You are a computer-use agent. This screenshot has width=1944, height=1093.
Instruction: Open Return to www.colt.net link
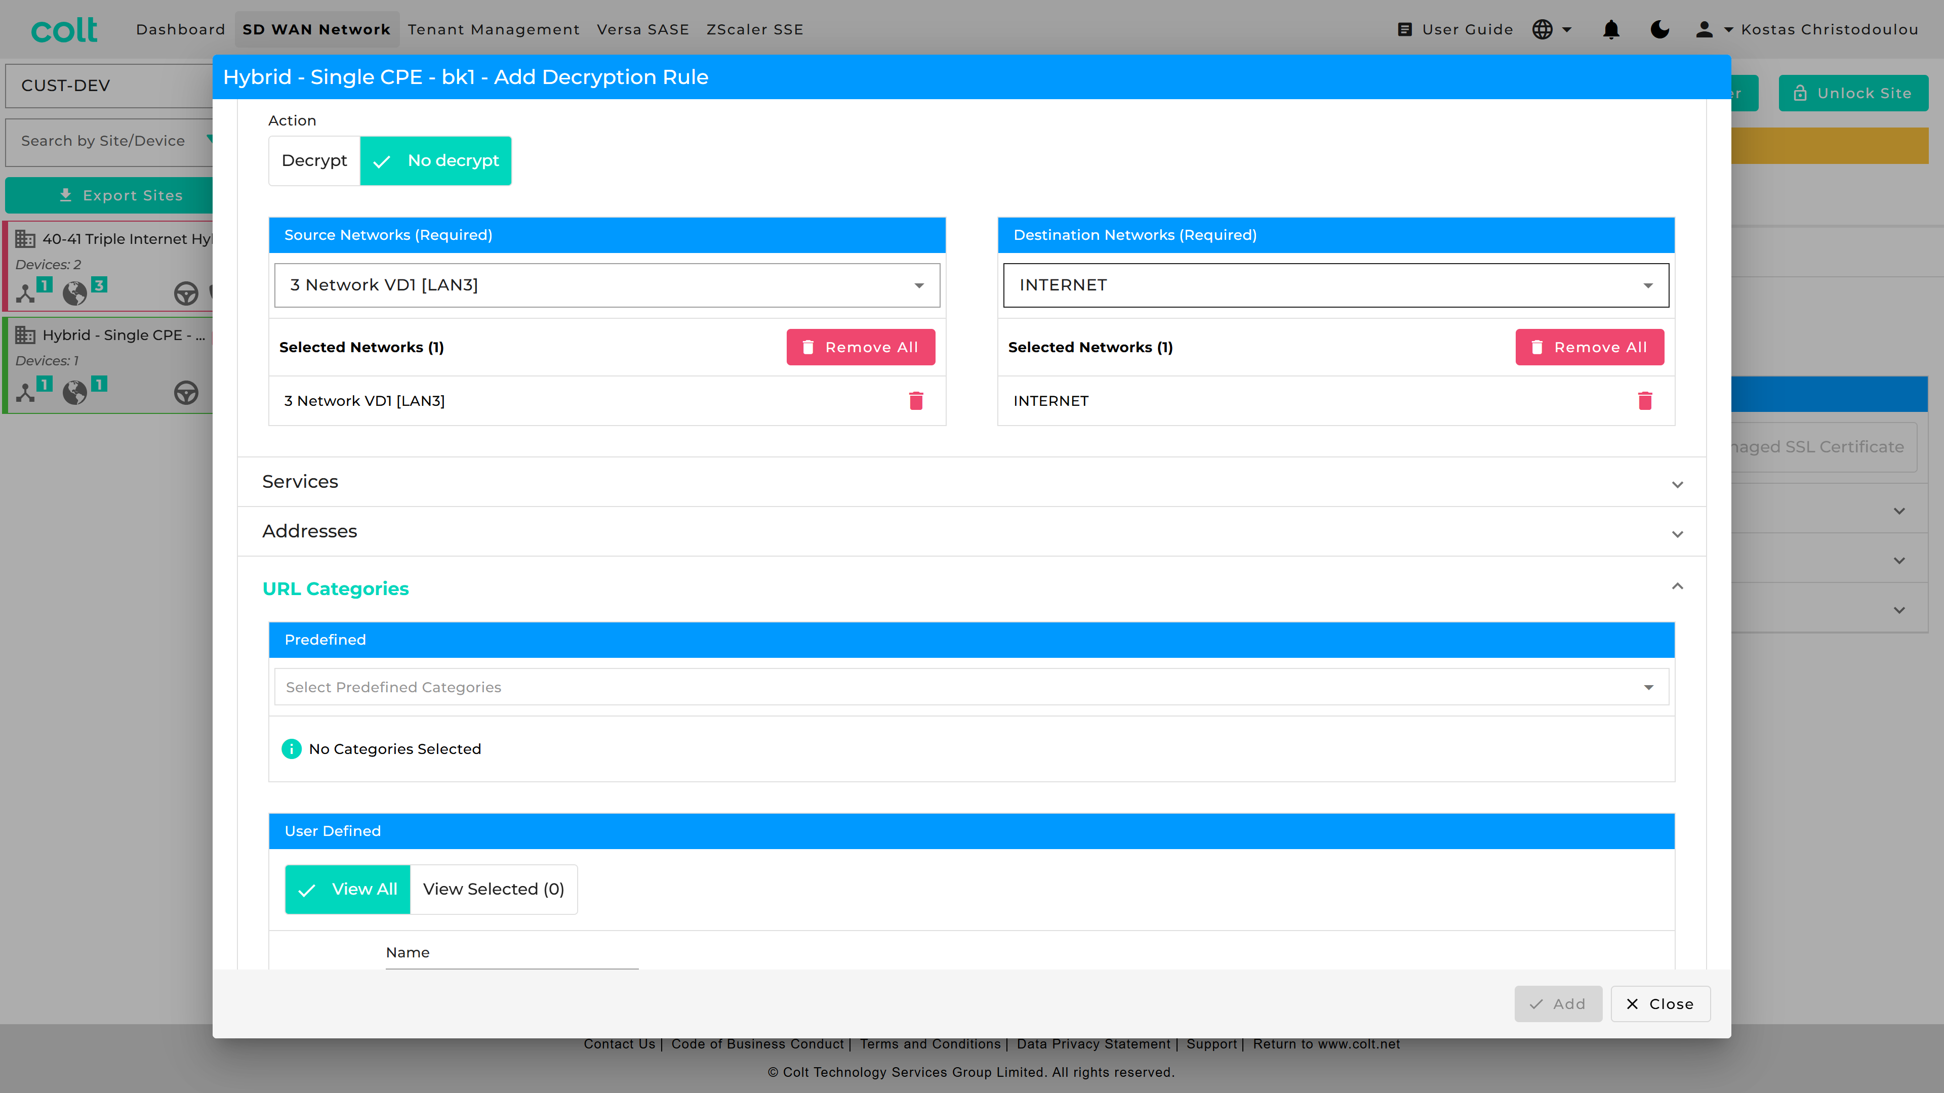[x=1326, y=1044]
